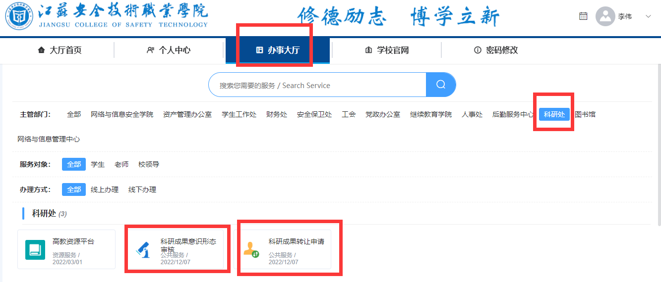Focus the service search input box
Image resolution: width=661 pixels, height=282 pixels.
[317, 85]
